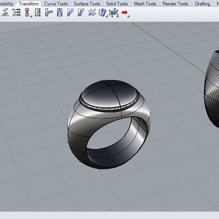Screen dimensions: 219x219
Task: Click the red arrow toolbar icon
Action: click(x=124, y=12)
